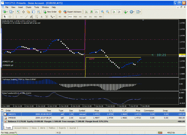
Task: Select the Fibonacci Retracement tool
Action: tap(37, 17)
